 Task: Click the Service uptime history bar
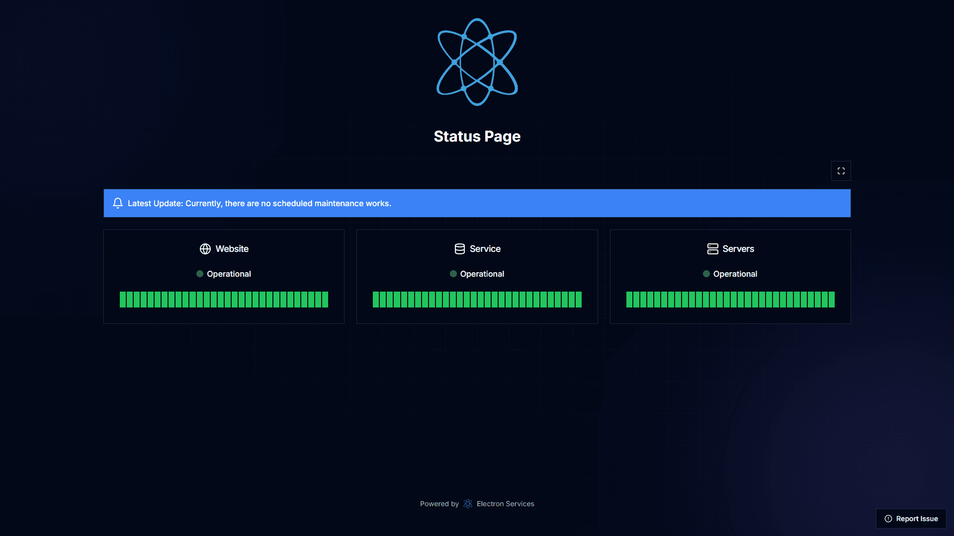(x=477, y=300)
